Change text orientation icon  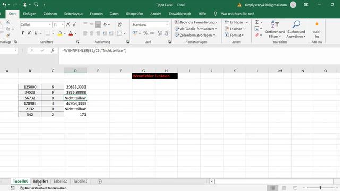pos(105,24)
